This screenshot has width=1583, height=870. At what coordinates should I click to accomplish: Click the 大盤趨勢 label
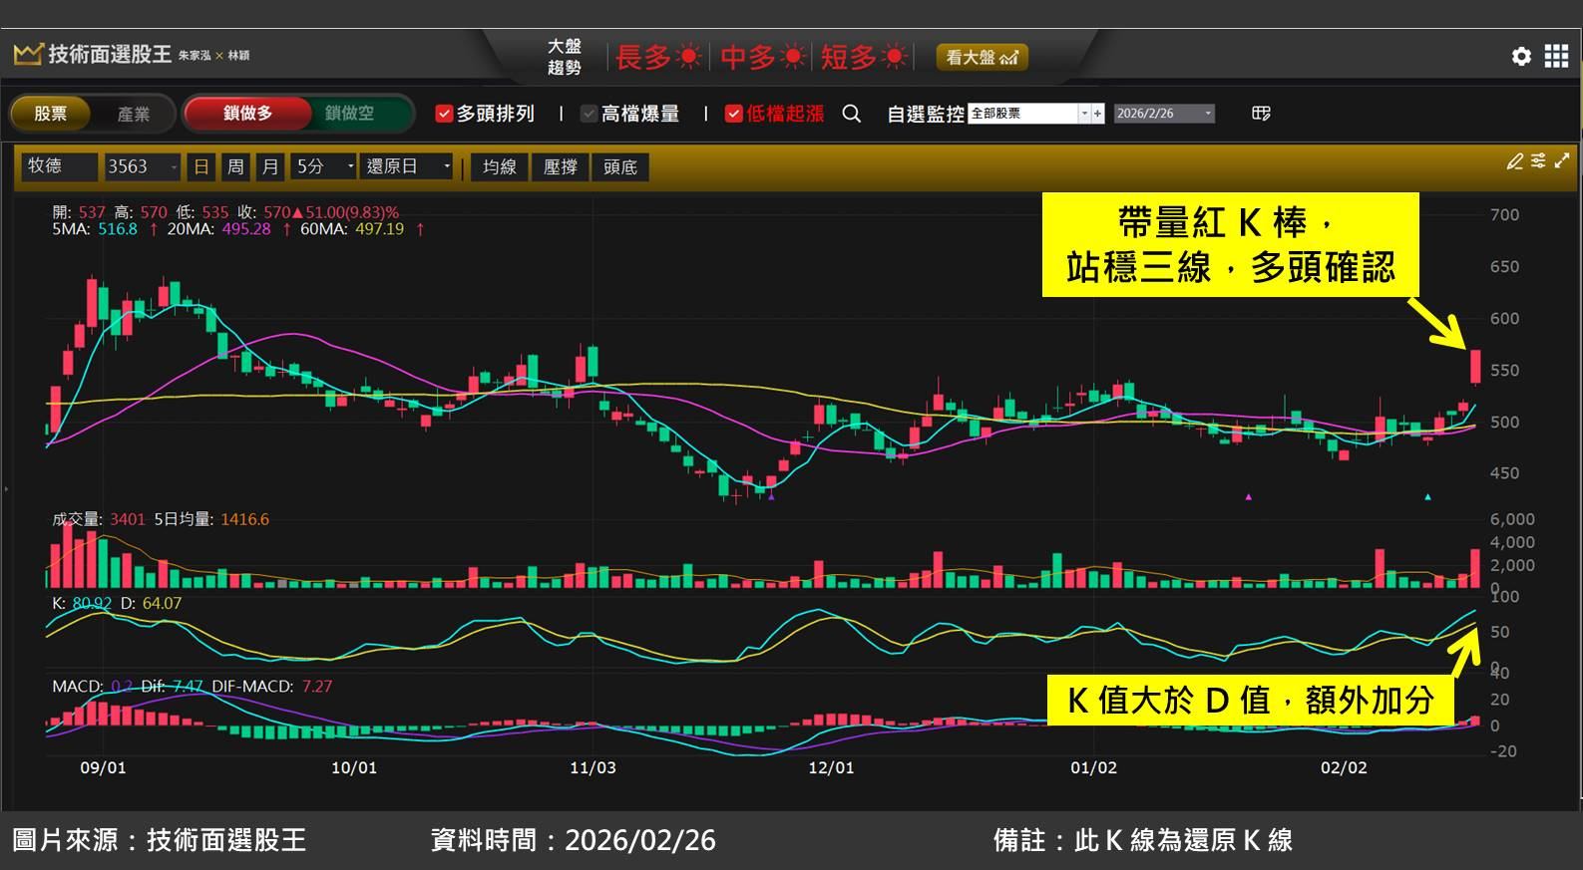pyautogui.click(x=565, y=57)
